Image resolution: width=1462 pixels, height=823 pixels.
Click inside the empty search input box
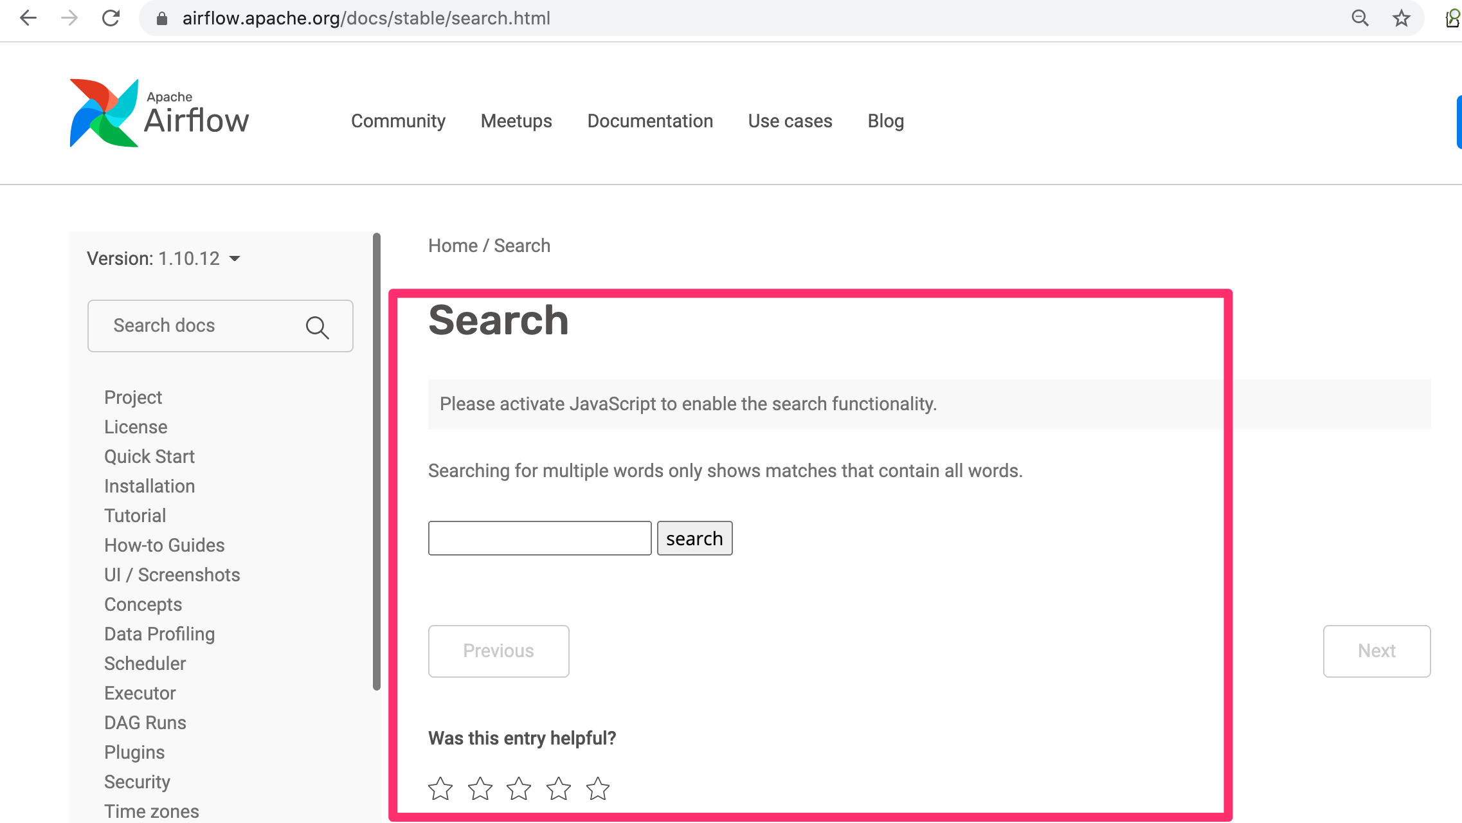point(539,538)
